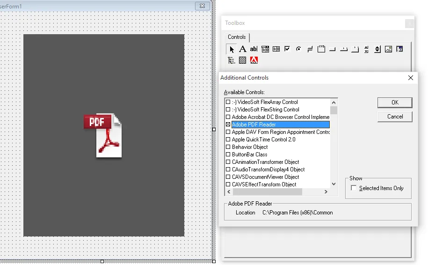Select the Label control tool

point(242,49)
